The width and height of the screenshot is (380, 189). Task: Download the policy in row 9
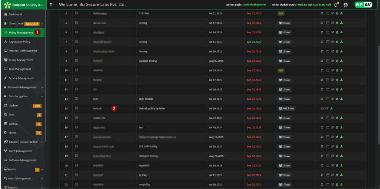[341, 61]
